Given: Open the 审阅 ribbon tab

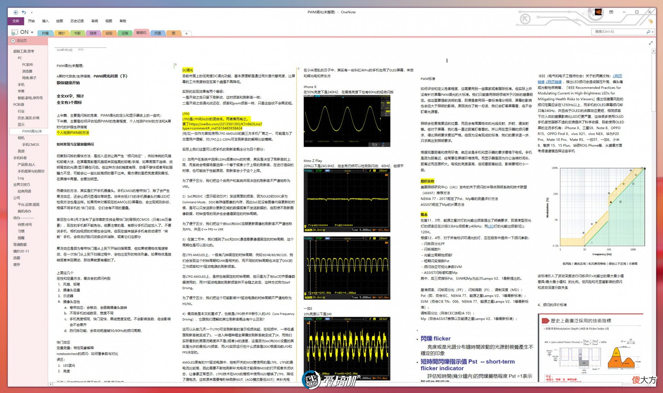Looking at the screenshot, I should (95, 21).
